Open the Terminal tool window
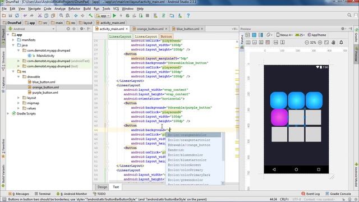 tap(43, 194)
